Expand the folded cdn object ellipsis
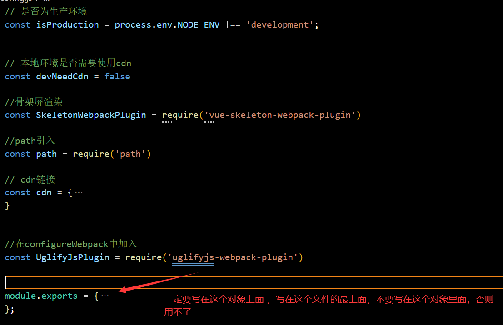This screenshot has height=325, width=503. click(79, 193)
